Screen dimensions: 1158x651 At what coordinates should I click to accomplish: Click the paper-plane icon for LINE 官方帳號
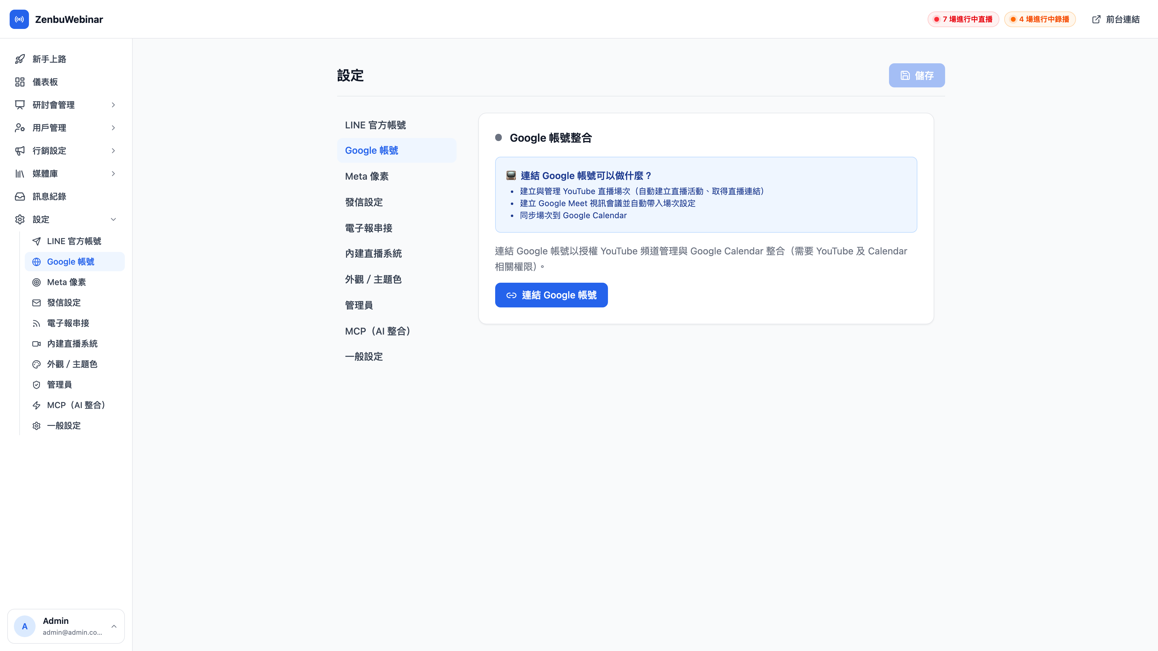pyautogui.click(x=36, y=241)
